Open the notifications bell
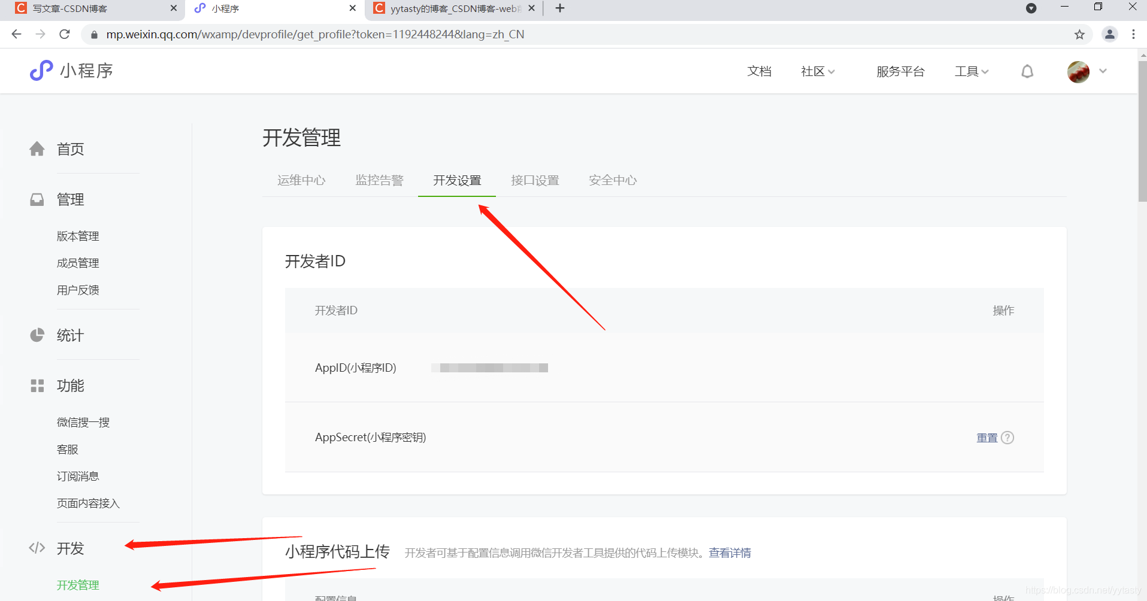This screenshot has height=601, width=1147. point(1027,72)
